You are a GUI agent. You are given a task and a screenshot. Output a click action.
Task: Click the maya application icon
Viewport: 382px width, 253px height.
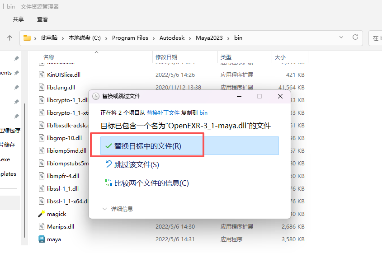tap(42, 239)
